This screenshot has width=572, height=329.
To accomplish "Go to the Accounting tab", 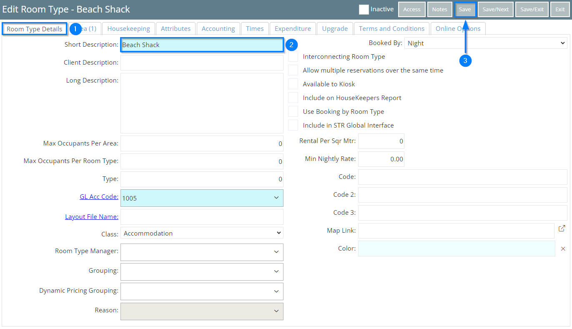I will pyautogui.click(x=218, y=29).
